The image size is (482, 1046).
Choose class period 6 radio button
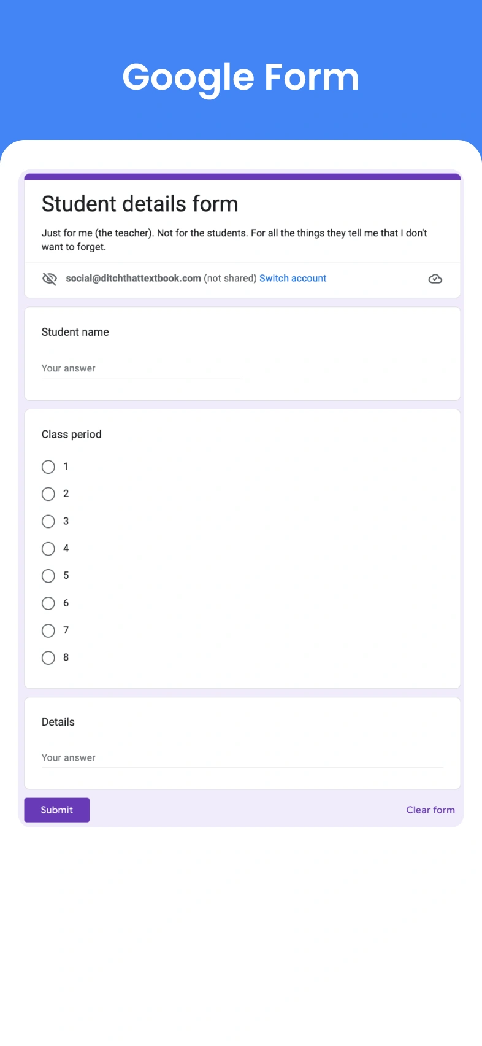(x=48, y=603)
